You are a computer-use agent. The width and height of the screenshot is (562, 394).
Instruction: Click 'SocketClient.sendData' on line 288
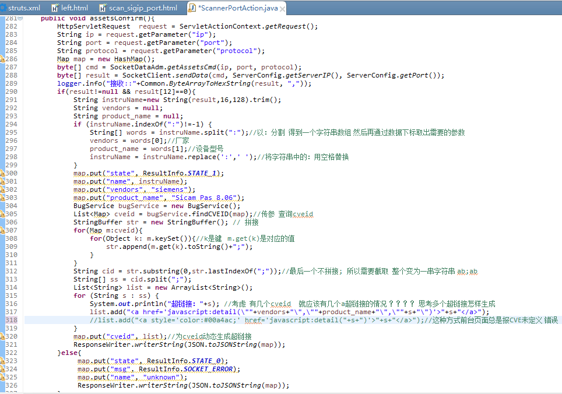165,75
